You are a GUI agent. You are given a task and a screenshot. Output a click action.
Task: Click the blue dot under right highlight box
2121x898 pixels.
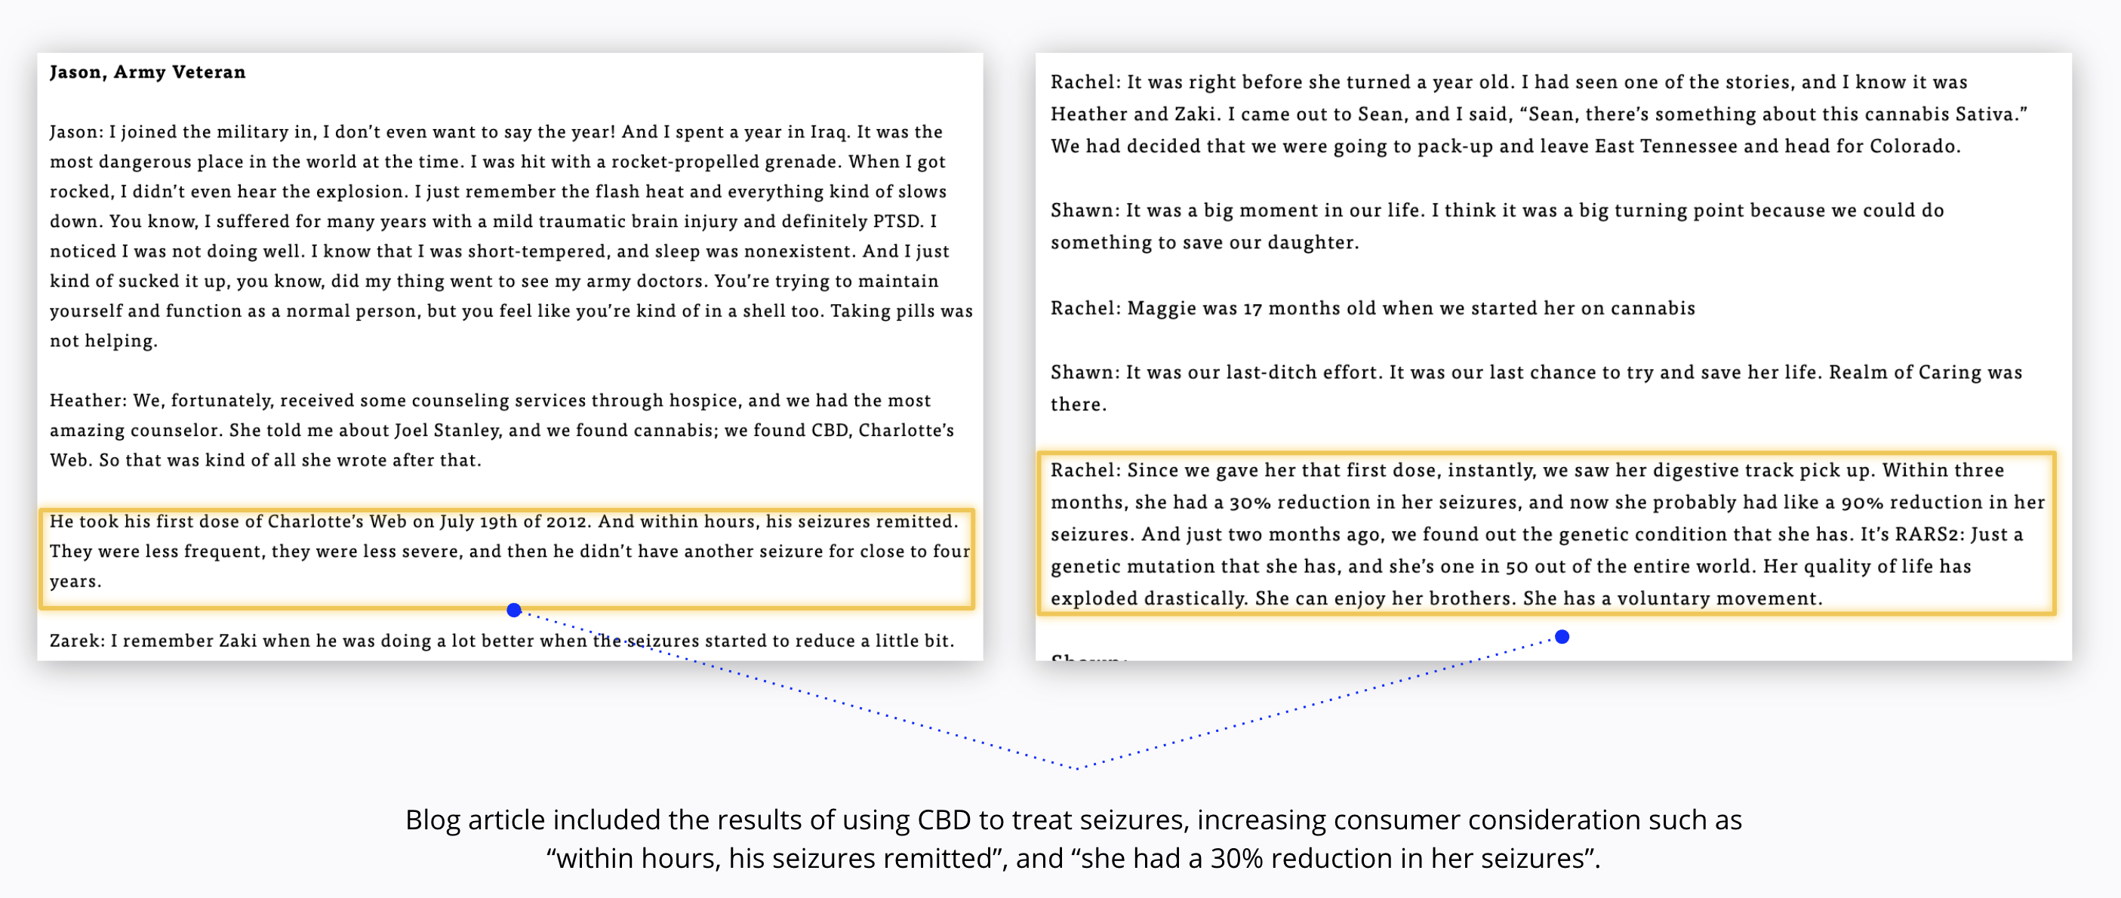click(x=1562, y=636)
